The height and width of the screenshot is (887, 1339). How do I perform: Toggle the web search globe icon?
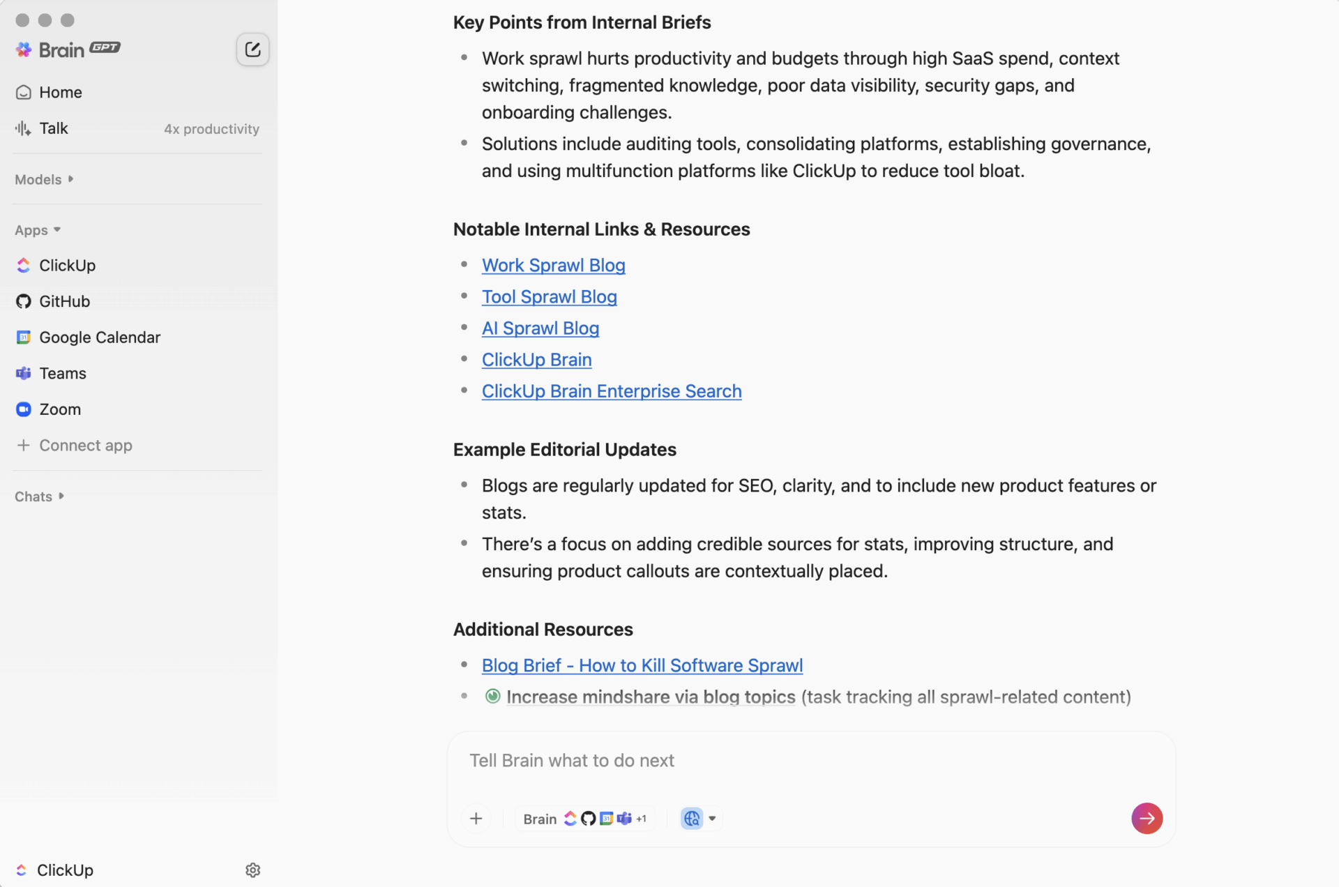(691, 818)
